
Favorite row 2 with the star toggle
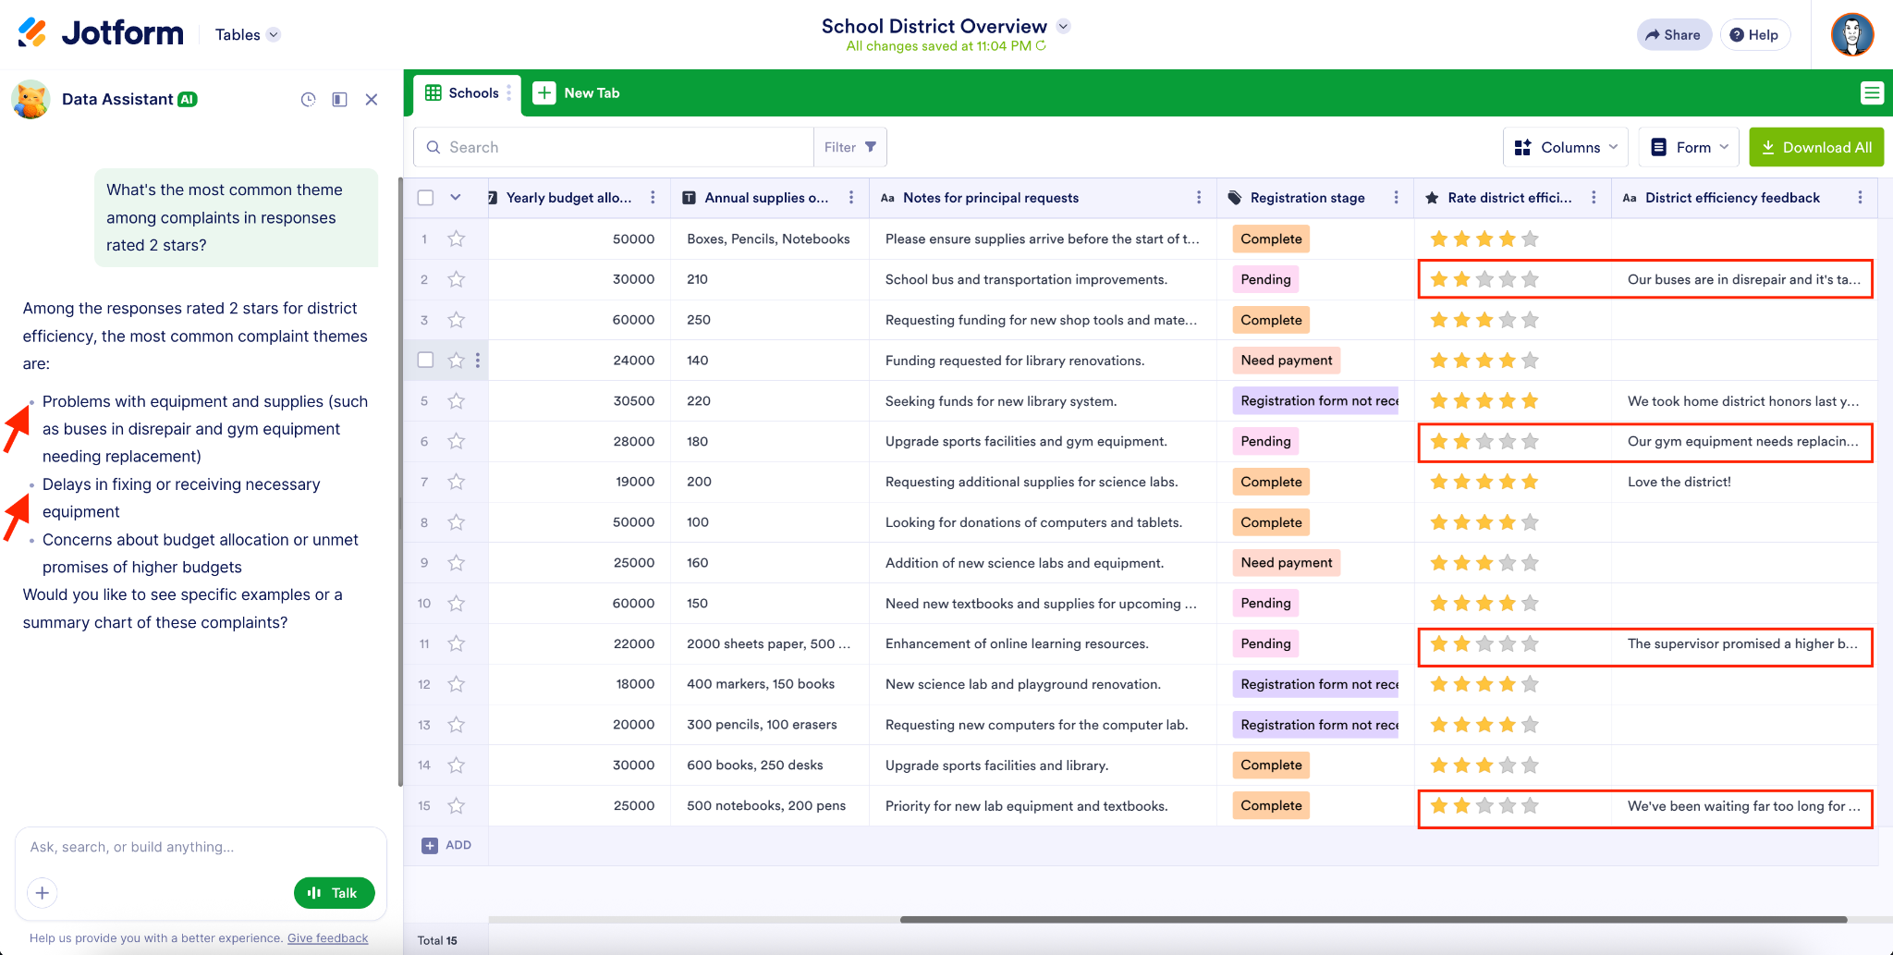457,279
